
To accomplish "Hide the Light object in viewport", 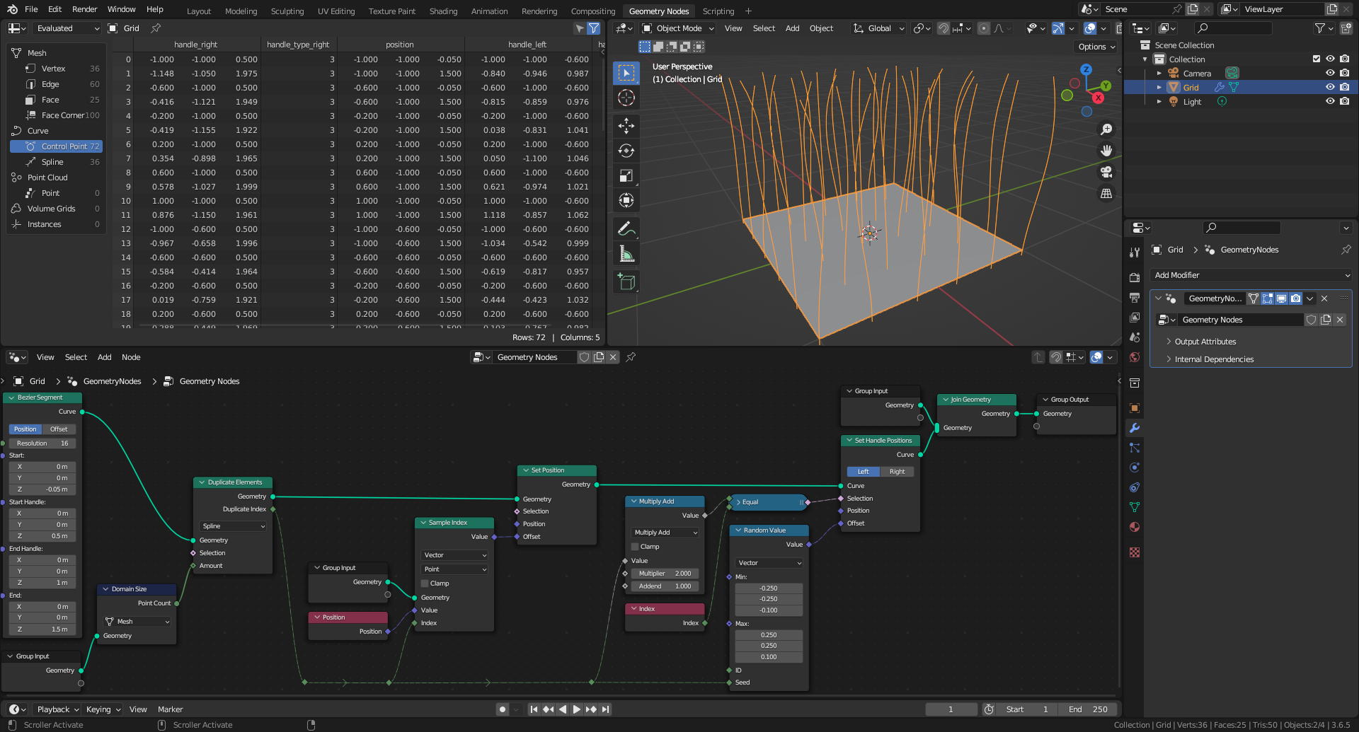I will (x=1330, y=101).
